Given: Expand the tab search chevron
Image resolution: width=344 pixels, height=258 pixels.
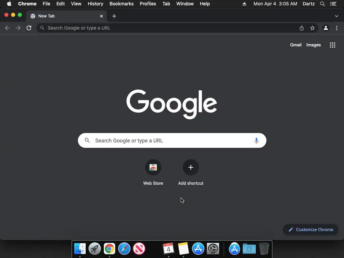Looking at the screenshot, I should (x=337, y=16).
